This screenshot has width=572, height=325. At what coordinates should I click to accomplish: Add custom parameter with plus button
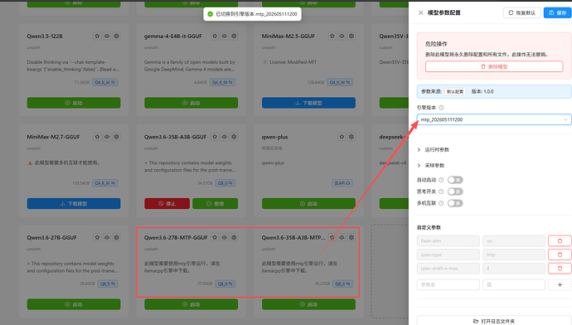coord(560,284)
